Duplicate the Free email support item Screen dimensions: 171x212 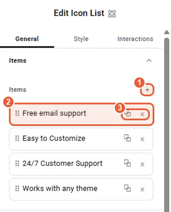127,113
